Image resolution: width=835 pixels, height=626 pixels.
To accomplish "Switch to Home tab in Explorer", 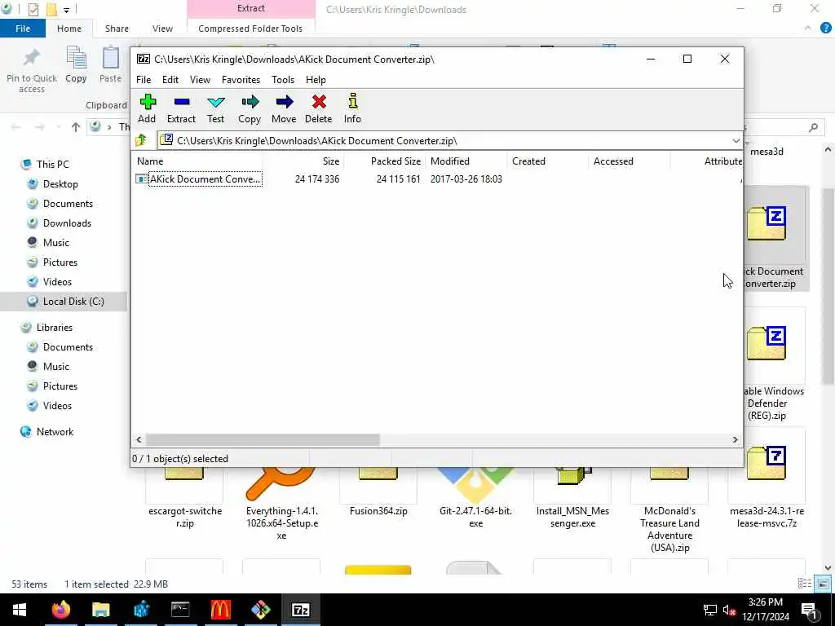I will coord(69,29).
